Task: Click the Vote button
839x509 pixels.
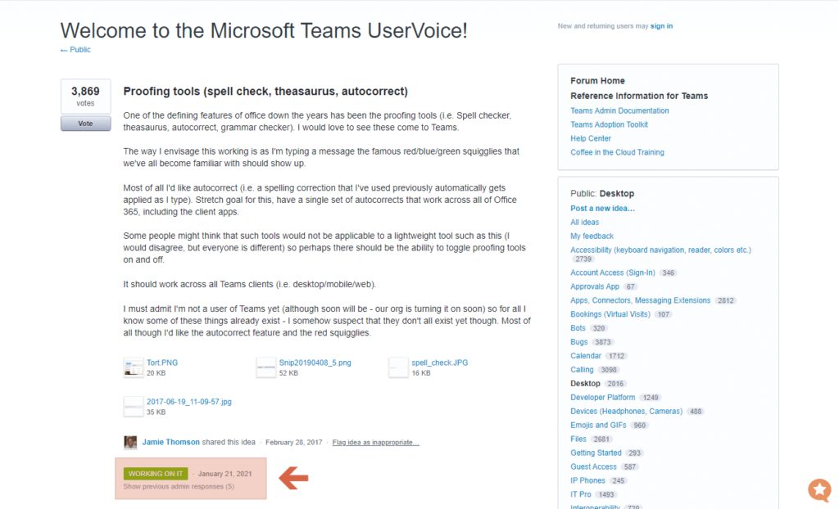Action: pyautogui.click(x=85, y=124)
